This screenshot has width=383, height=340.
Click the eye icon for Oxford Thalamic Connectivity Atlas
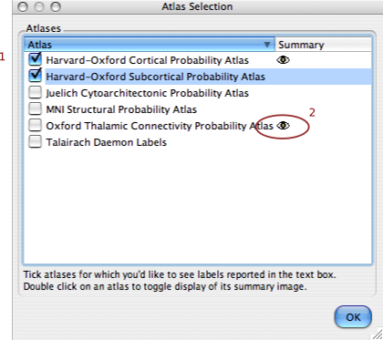[x=283, y=126]
